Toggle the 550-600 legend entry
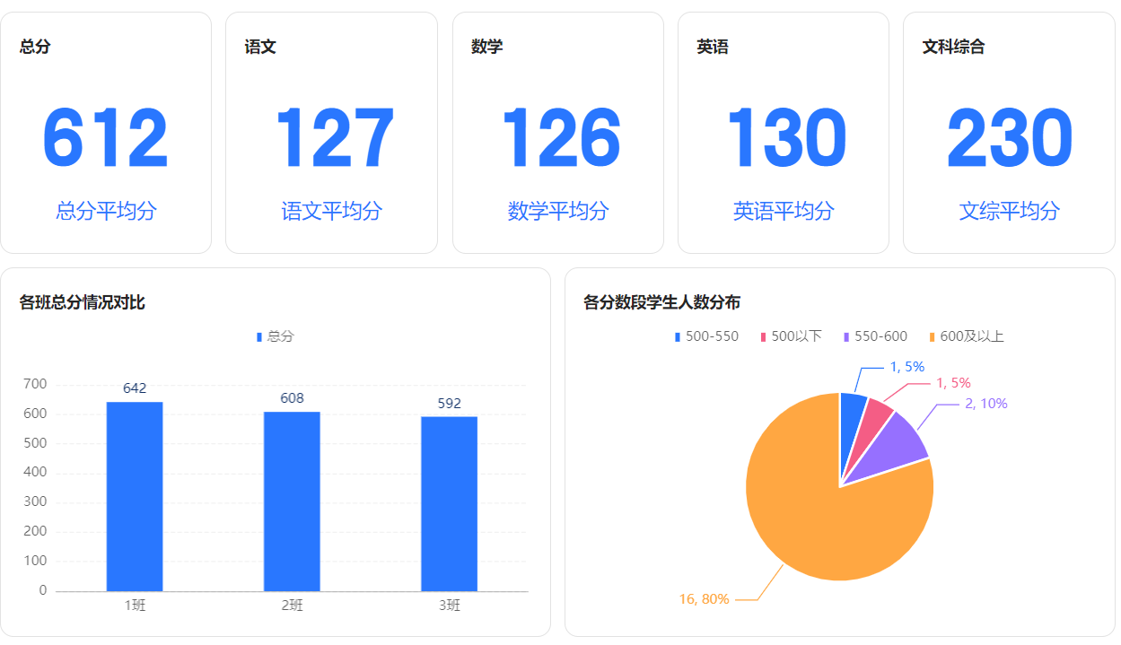The width and height of the screenshot is (1121, 645). (x=875, y=336)
